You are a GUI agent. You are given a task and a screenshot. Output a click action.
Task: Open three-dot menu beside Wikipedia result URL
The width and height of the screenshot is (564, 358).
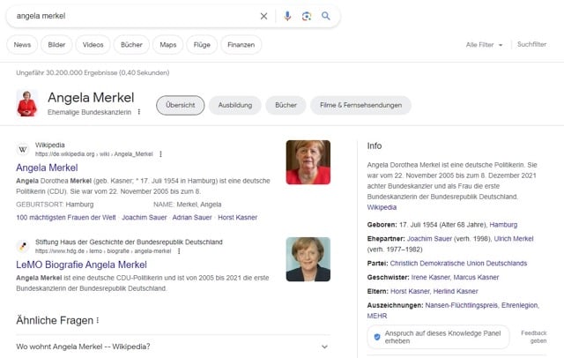pos(160,154)
